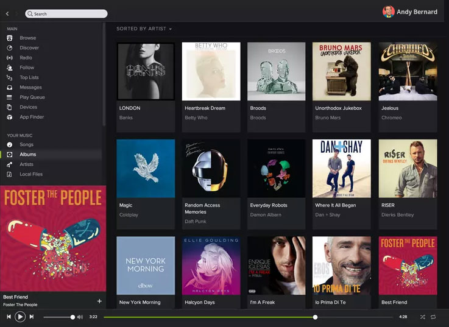This screenshot has height=327, width=449.
Task: Click now-playing Foster The People artist name
Action: click(x=20, y=304)
